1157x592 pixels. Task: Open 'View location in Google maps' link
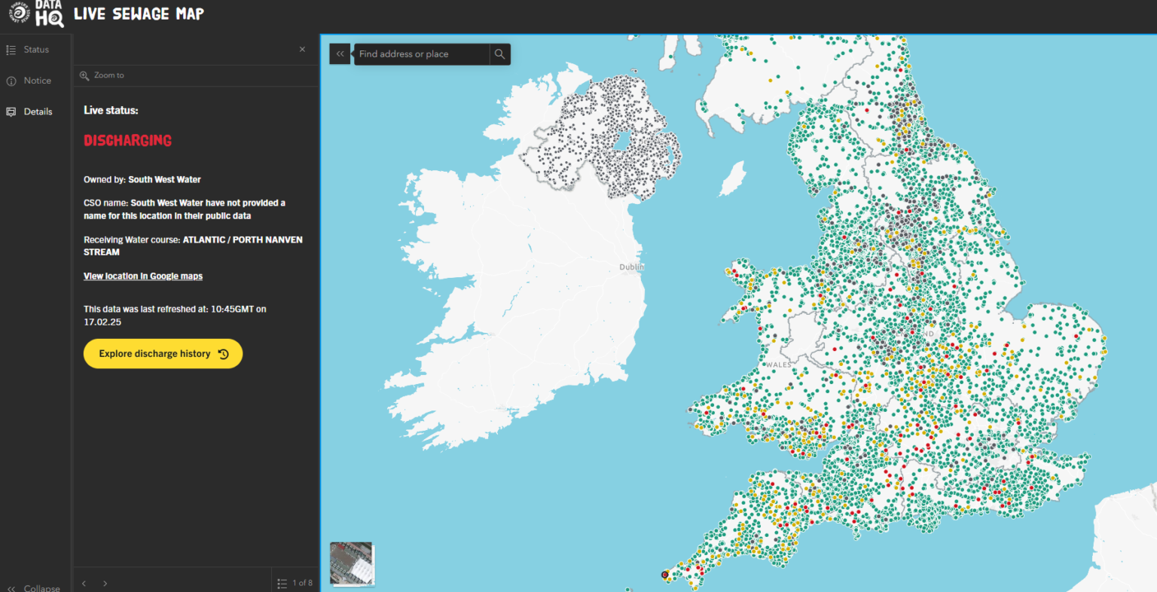tap(142, 276)
